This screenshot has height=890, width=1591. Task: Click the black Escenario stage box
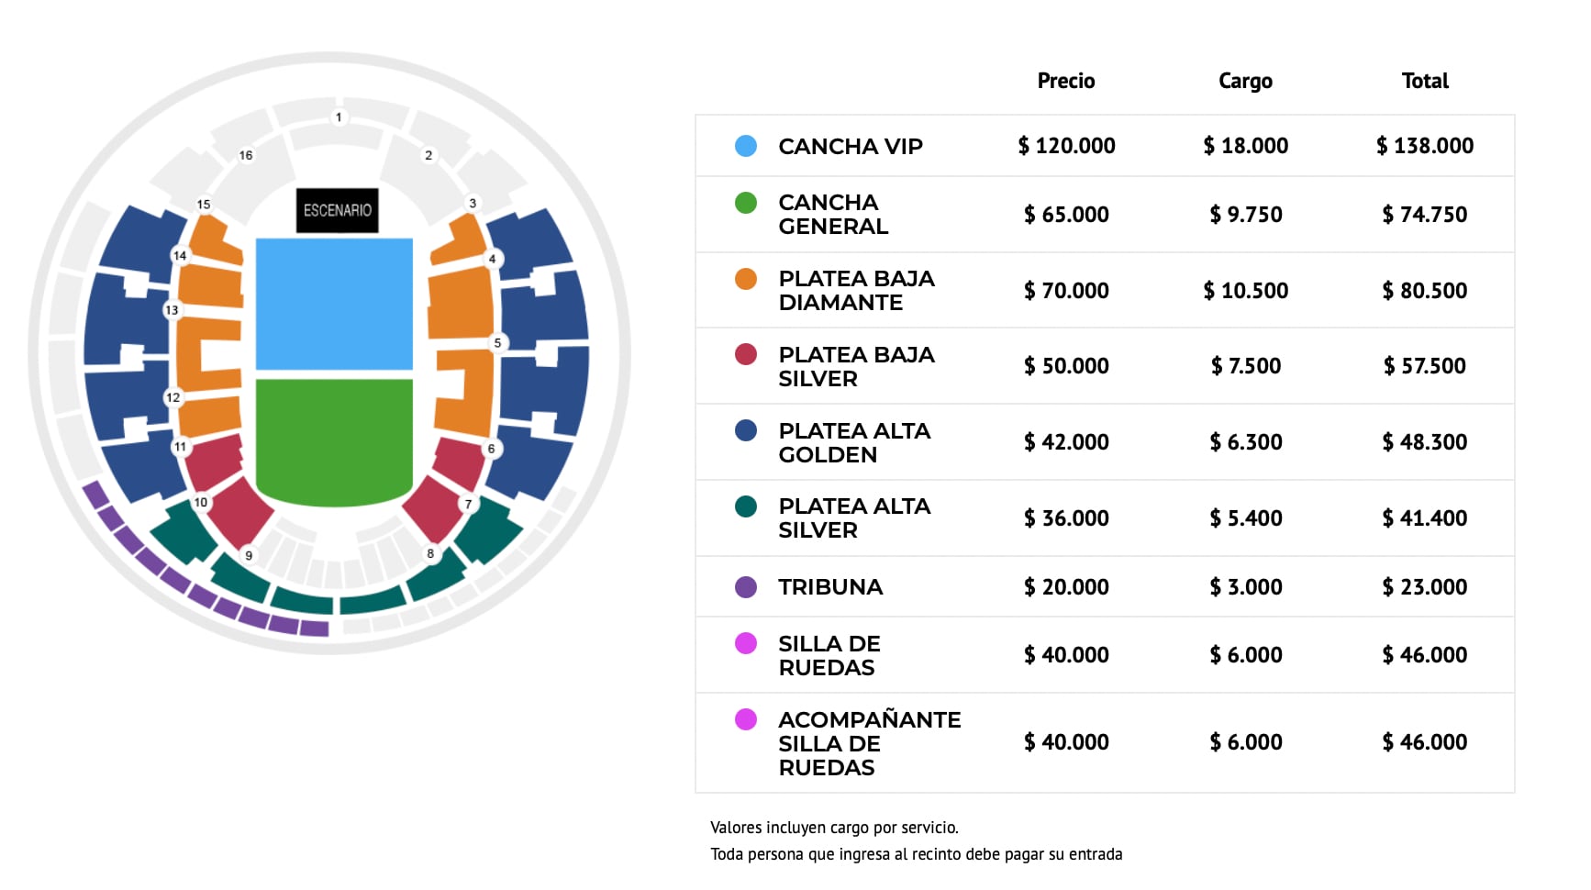[337, 210]
